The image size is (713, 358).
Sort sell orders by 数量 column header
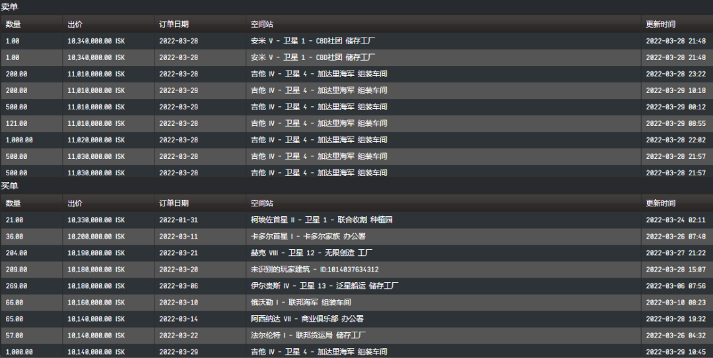tap(13, 24)
